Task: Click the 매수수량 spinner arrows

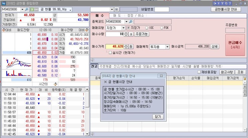Action: tap(126, 34)
